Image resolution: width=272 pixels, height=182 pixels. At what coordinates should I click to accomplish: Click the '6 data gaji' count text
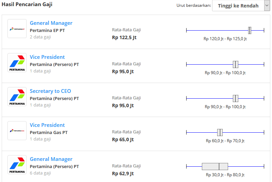point(40,173)
